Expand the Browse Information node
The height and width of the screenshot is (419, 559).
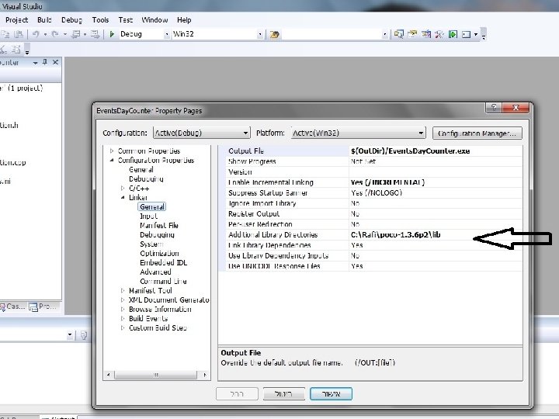click(123, 309)
